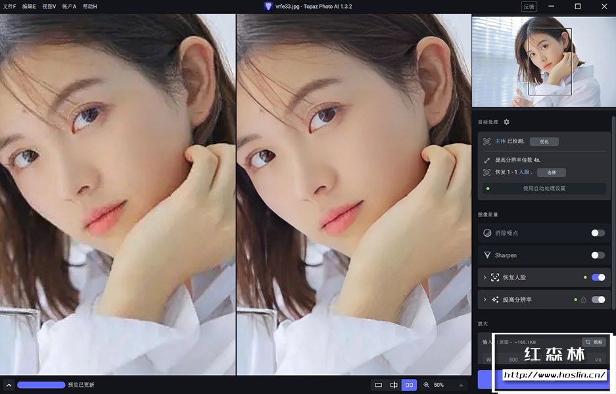Click the processing progress bar
Viewport: 616px width, 394px height.
pyautogui.click(x=41, y=385)
